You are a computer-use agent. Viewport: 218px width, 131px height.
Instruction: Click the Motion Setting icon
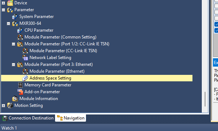click(10, 105)
